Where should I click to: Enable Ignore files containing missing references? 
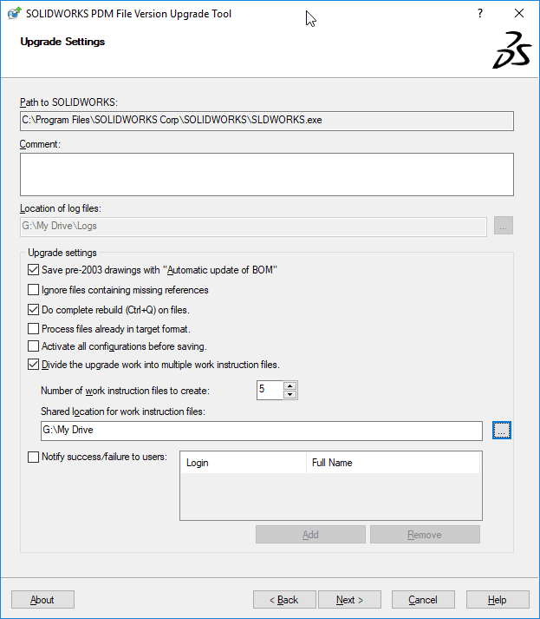(x=34, y=290)
